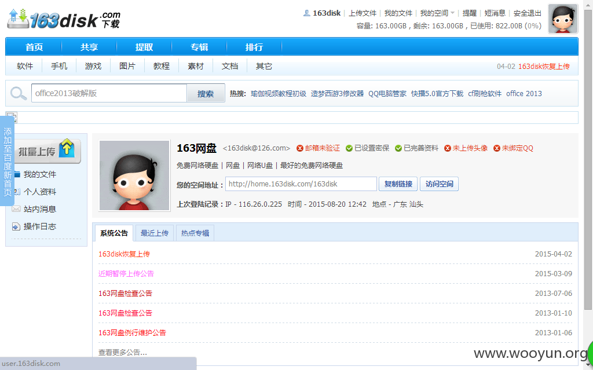Click the 搜索 button
The width and height of the screenshot is (593, 370).
[206, 93]
